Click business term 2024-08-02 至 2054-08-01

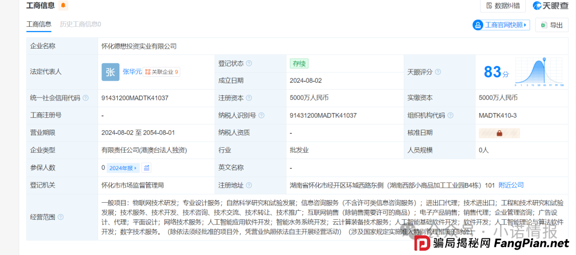click(x=138, y=133)
